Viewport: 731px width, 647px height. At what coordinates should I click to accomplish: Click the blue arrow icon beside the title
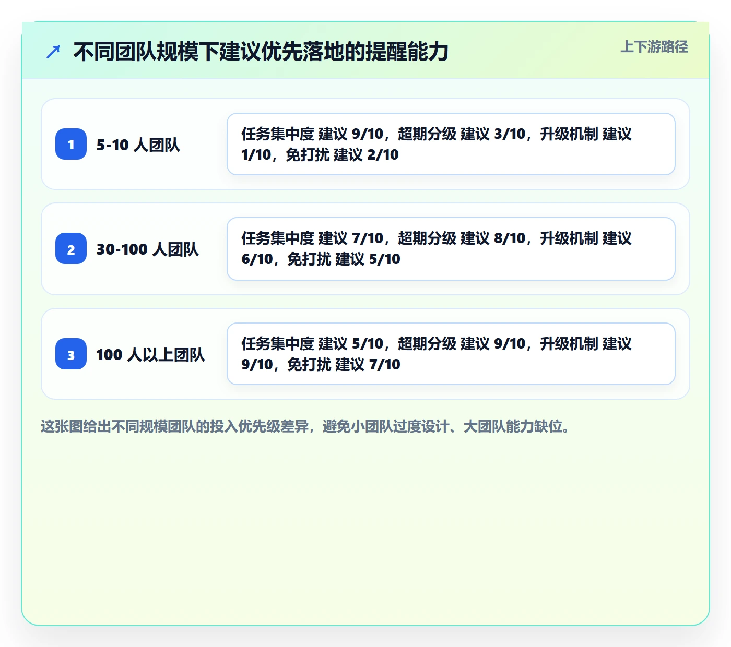click(53, 52)
